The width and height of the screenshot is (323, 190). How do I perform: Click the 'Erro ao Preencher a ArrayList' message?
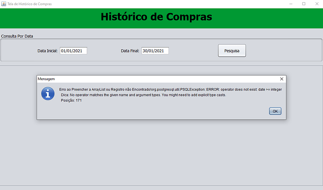pyautogui.click(x=170, y=90)
